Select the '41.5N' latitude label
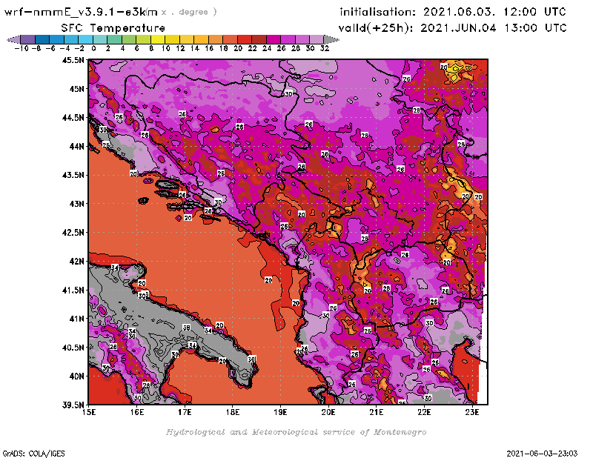 (73, 290)
